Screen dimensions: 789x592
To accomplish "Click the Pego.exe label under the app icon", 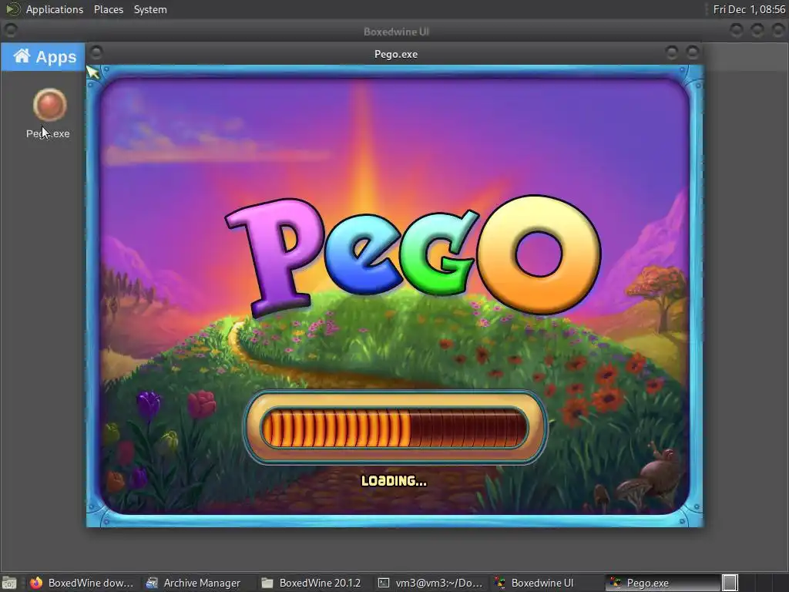I will 48,133.
